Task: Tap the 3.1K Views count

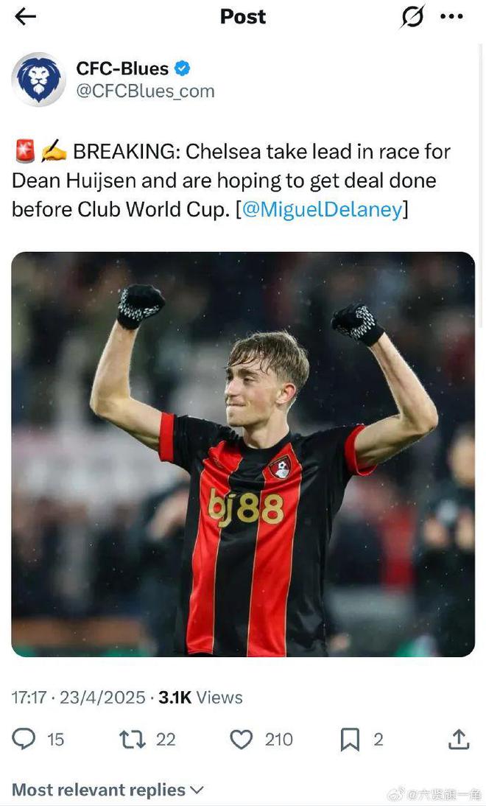Action: click(200, 698)
